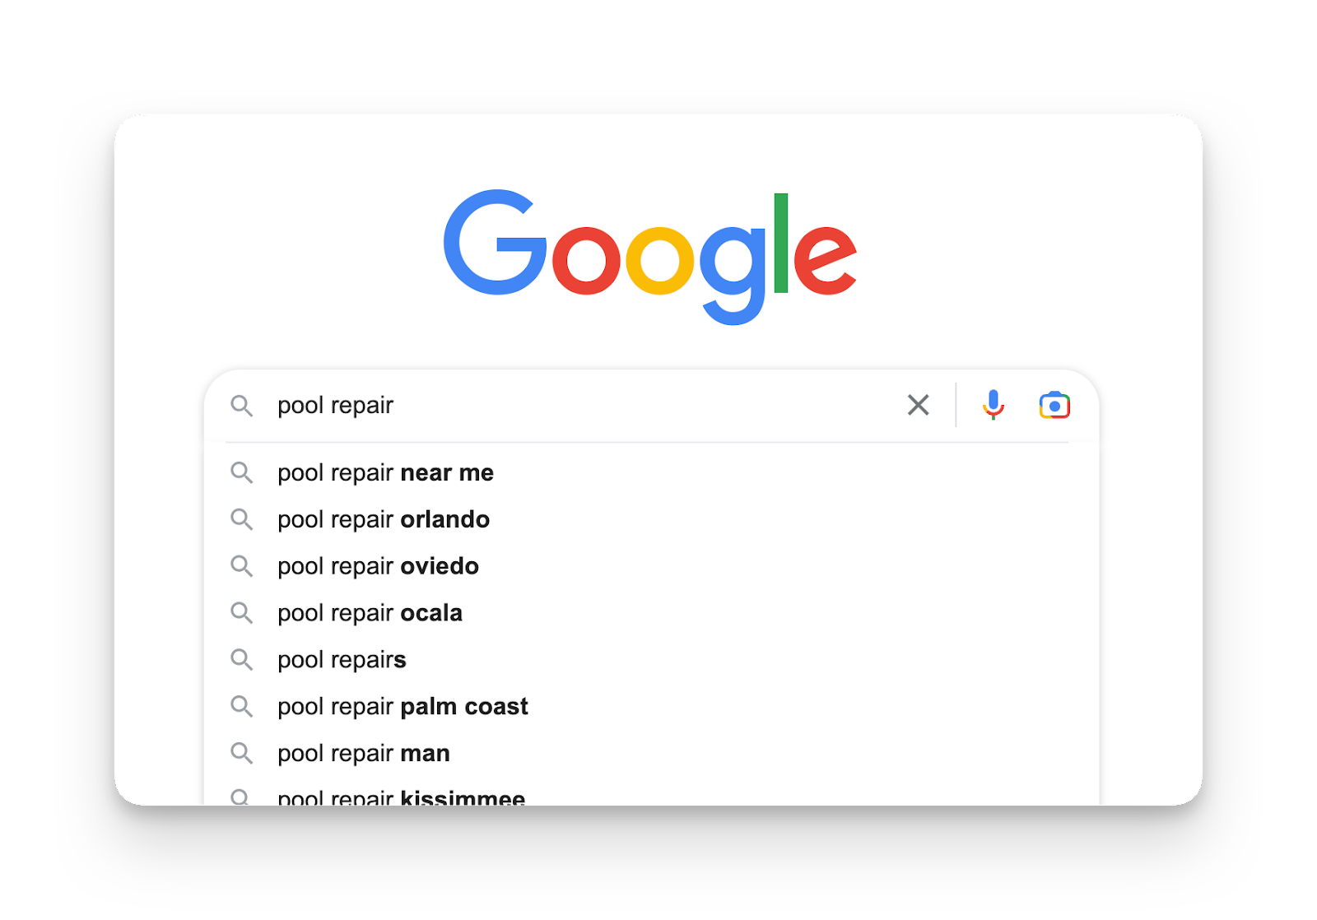Select the 'pool repair oviedo' suggestion
1317x920 pixels.
click(378, 566)
